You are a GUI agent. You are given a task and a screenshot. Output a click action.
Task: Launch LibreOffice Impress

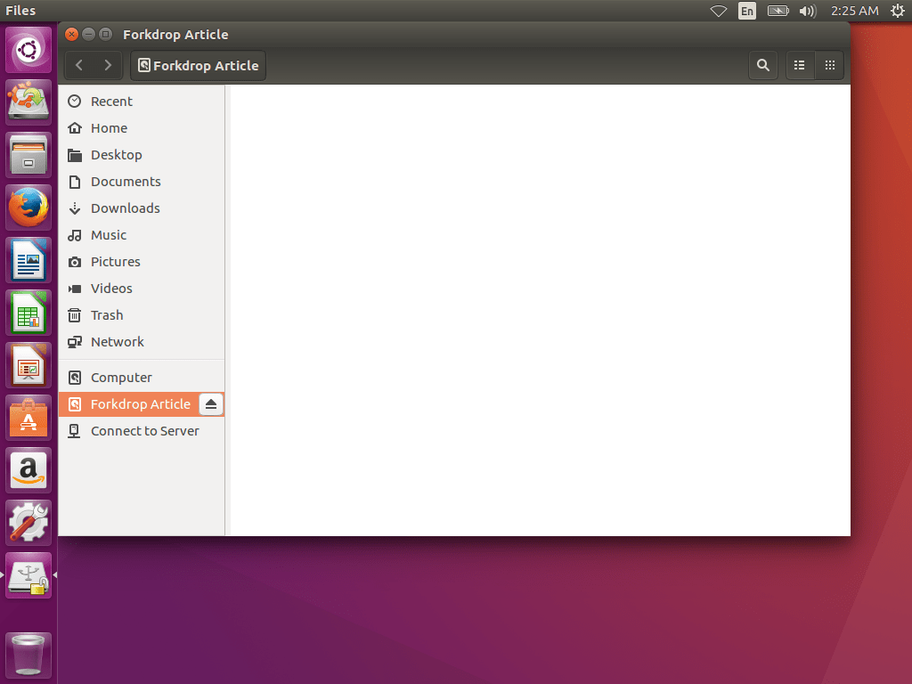point(28,365)
